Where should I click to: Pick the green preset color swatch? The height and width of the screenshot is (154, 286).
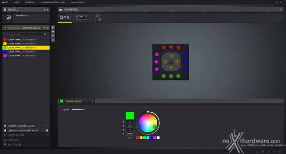[145, 138]
